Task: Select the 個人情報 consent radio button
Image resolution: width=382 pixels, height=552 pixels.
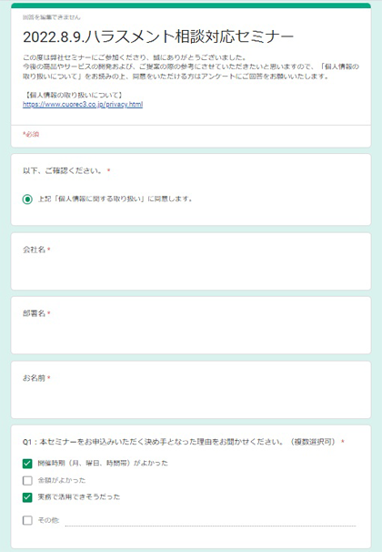Action: pos(27,199)
